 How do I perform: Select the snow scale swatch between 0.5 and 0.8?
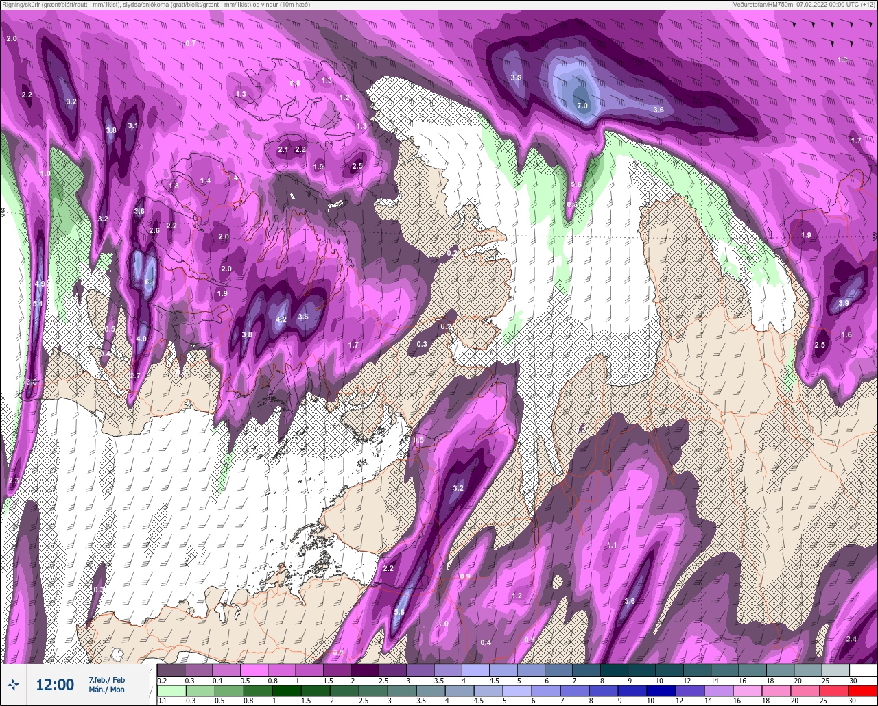point(254,670)
